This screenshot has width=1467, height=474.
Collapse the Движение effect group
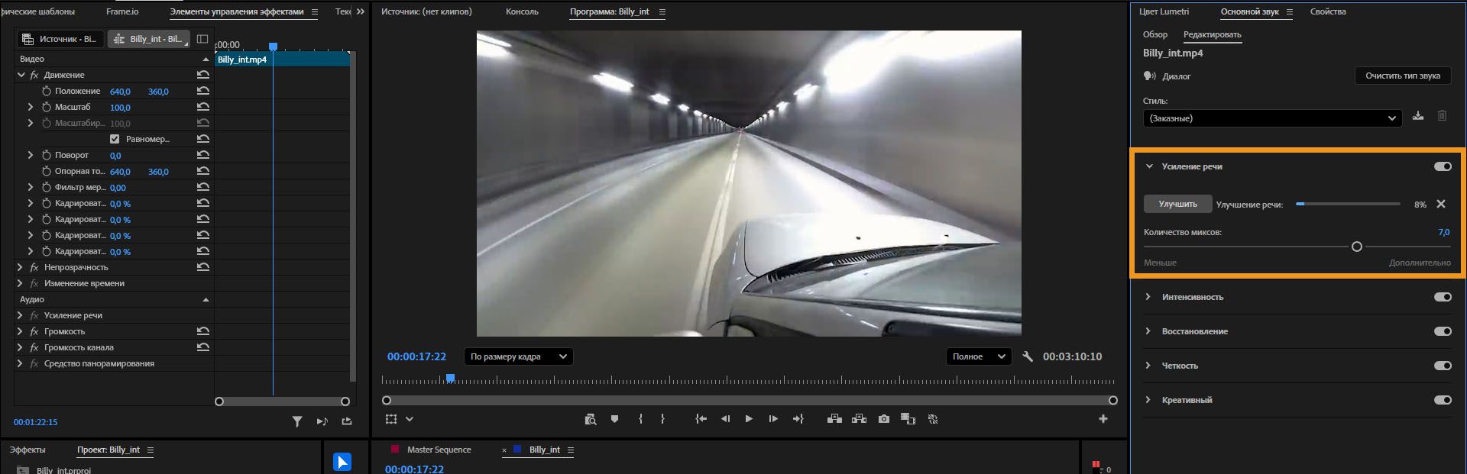point(21,75)
